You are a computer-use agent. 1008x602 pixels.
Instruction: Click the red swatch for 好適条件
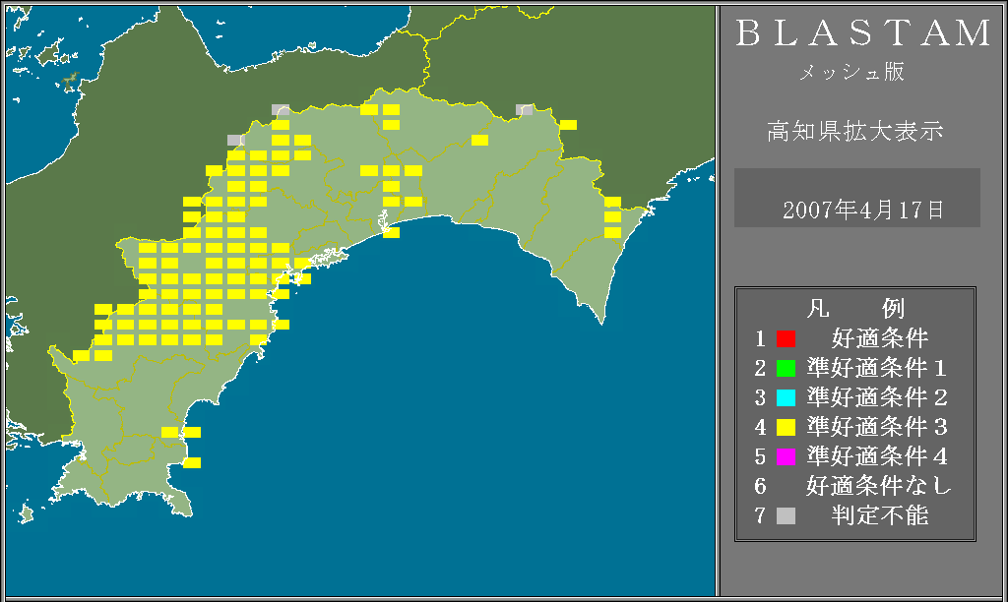786,338
